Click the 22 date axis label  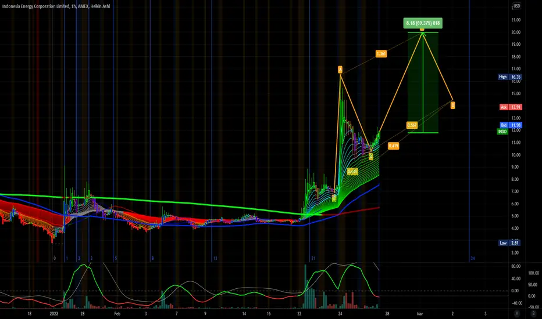pos(299,313)
